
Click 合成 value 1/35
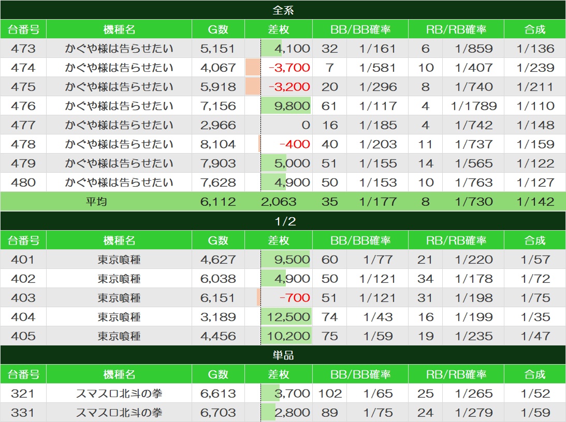click(x=535, y=317)
